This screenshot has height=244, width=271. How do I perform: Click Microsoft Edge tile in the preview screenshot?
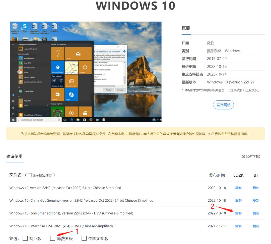pos(58,68)
